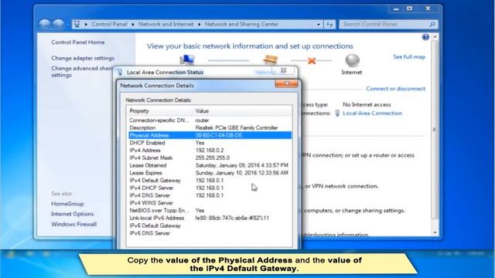The height and width of the screenshot is (278, 495).
Task: Select the DHCP Enabled row
Action: coord(210,143)
